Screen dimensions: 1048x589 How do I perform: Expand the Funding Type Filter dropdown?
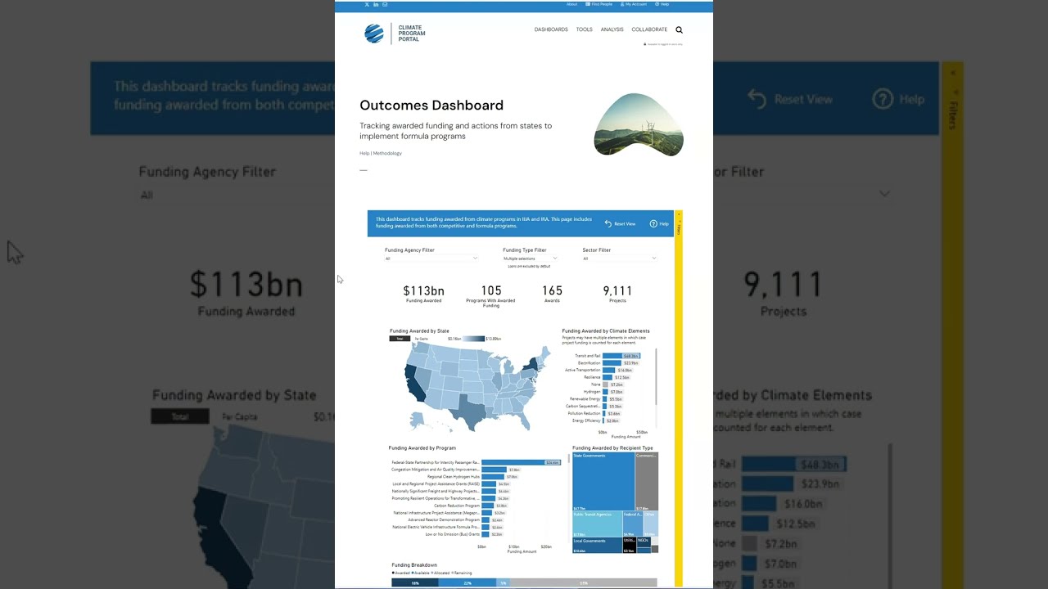[530, 259]
